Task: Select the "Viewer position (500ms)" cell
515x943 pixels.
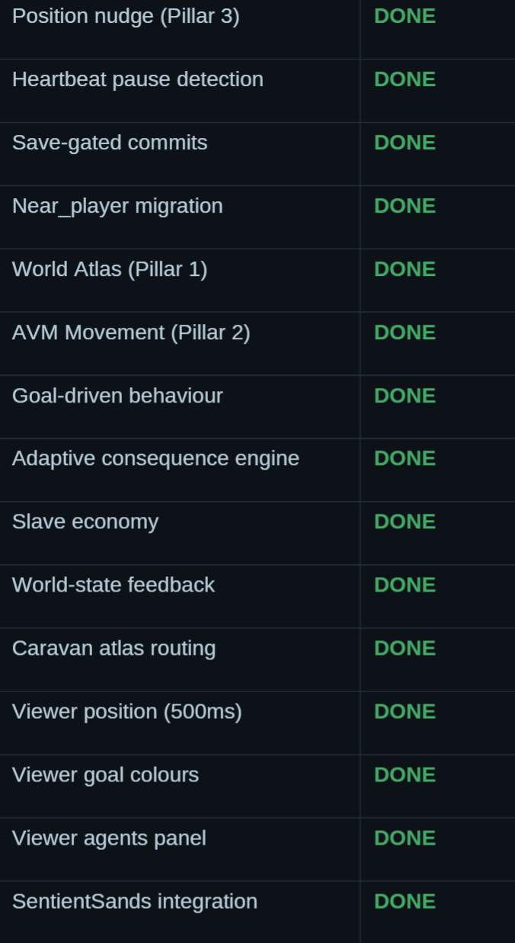Action: (127, 711)
